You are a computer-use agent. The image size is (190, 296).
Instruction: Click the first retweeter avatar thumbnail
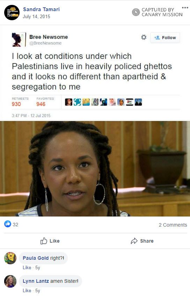pos(68,102)
